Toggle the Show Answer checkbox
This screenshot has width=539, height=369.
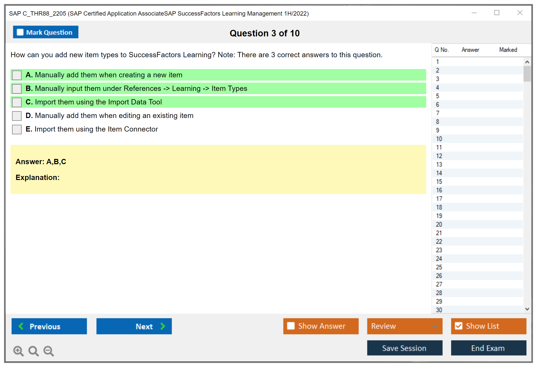pos(291,326)
